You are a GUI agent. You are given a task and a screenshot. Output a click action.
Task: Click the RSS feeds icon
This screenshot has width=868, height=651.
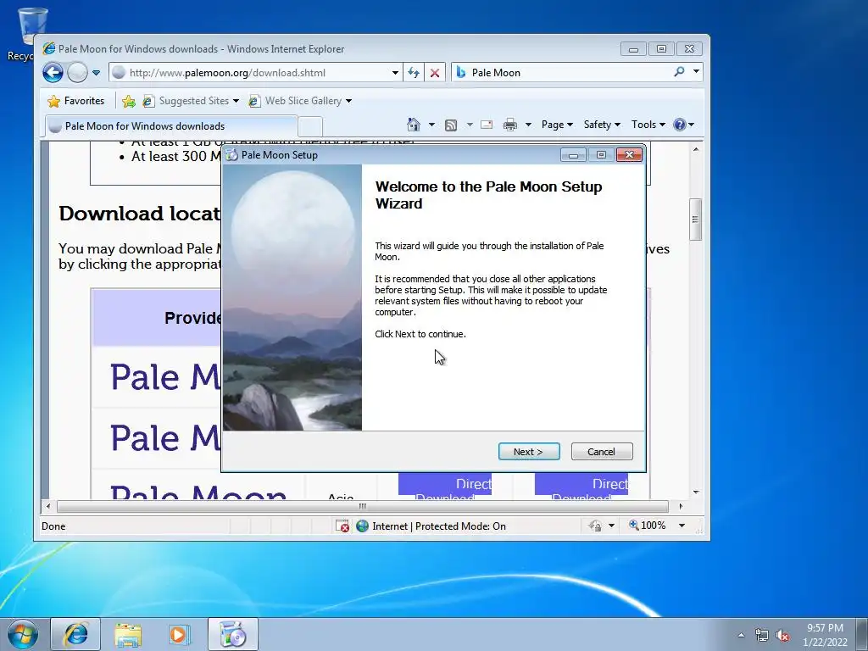click(451, 125)
